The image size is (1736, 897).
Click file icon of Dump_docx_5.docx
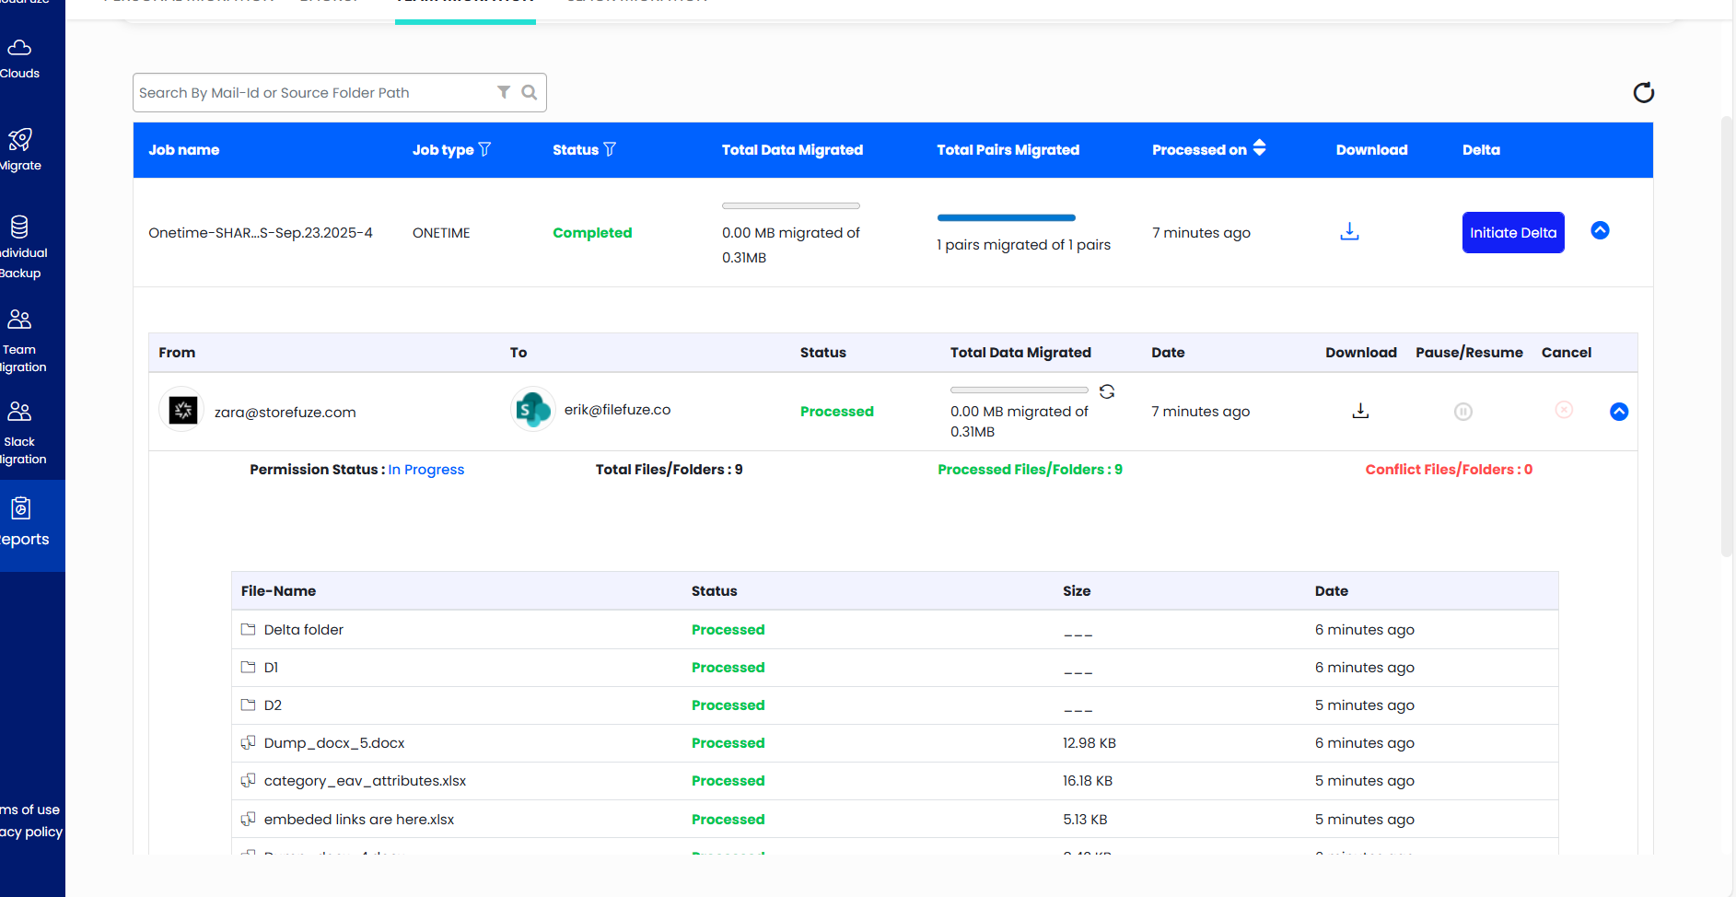point(248,742)
